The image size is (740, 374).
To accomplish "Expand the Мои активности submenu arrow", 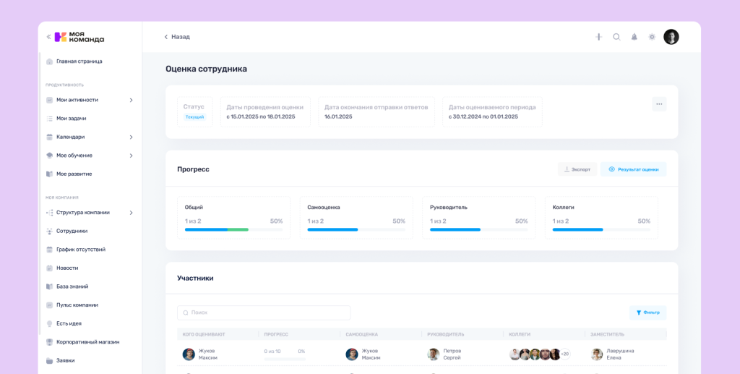I will (x=131, y=100).
